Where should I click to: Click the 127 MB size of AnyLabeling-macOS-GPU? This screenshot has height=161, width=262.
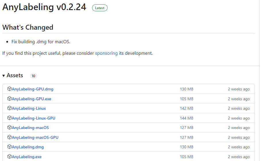click(186, 137)
